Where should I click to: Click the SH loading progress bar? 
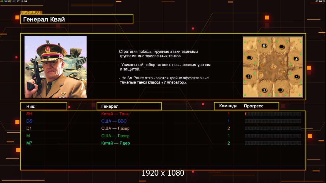coord(273,113)
